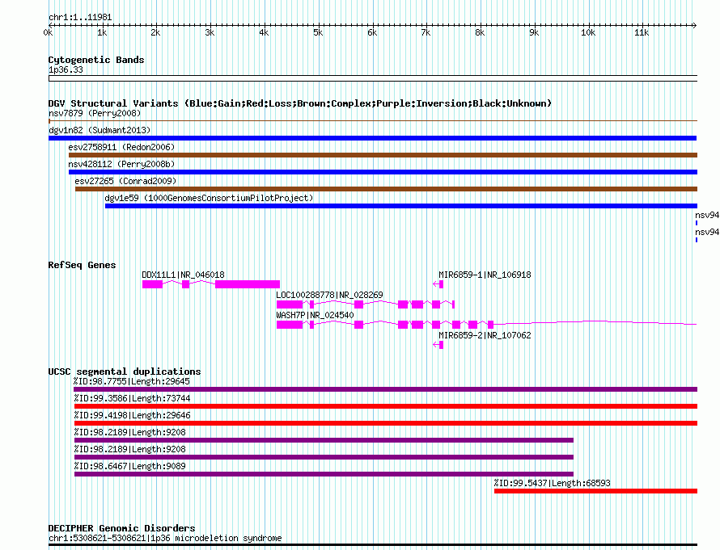The width and height of the screenshot is (720, 550).
Task: Click the blue dgv1n82 Sudmant2013 gain bar
Action: click(x=372, y=138)
